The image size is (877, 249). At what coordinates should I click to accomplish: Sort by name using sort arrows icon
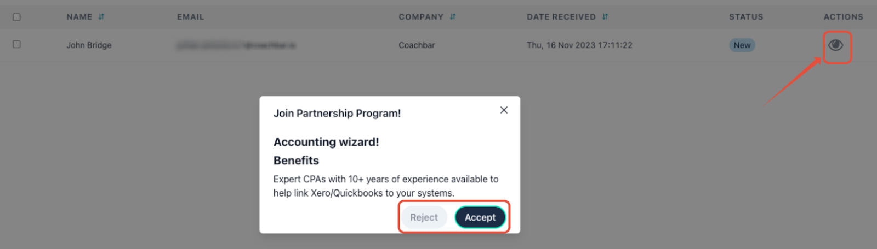click(x=101, y=17)
